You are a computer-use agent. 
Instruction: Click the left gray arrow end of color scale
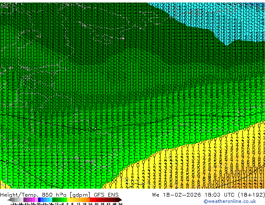coord(10,200)
